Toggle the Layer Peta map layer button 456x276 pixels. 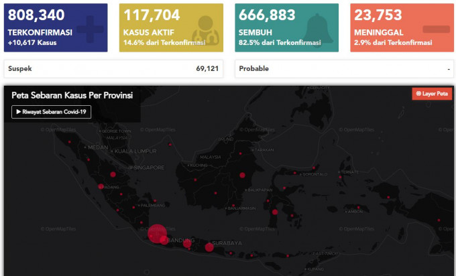tap(432, 94)
